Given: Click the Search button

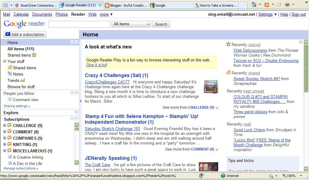Looking at the screenshot, I should [x=161, y=24].
